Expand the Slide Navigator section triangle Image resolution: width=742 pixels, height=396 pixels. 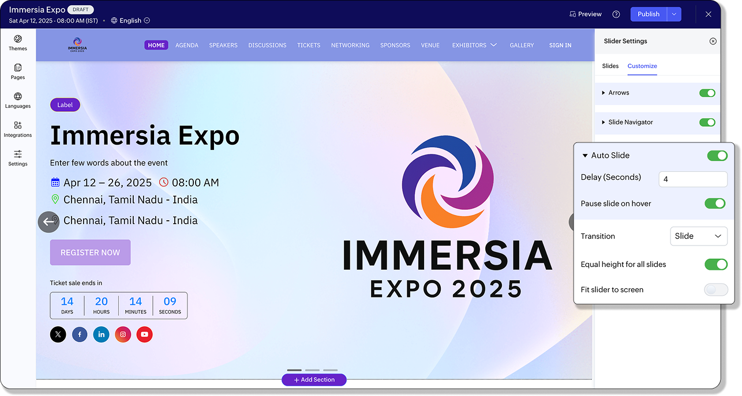tap(604, 122)
